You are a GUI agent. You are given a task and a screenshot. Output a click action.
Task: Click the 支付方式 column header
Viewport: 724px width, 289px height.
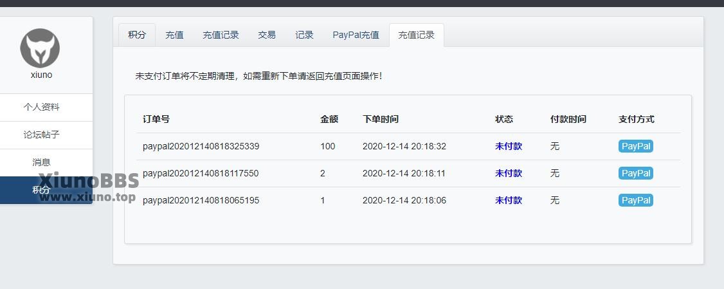(x=637, y=119)
